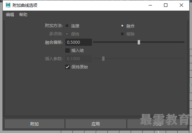Screen dimensions: 192x133
Task: Minimize the 附加曲线选项 window
Action: [150, 5]
